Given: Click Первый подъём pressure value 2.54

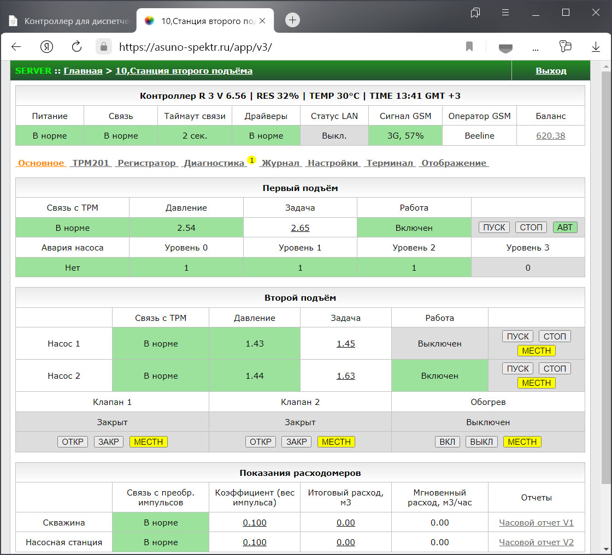Looking at the screenshot, I should coord(186,228).
